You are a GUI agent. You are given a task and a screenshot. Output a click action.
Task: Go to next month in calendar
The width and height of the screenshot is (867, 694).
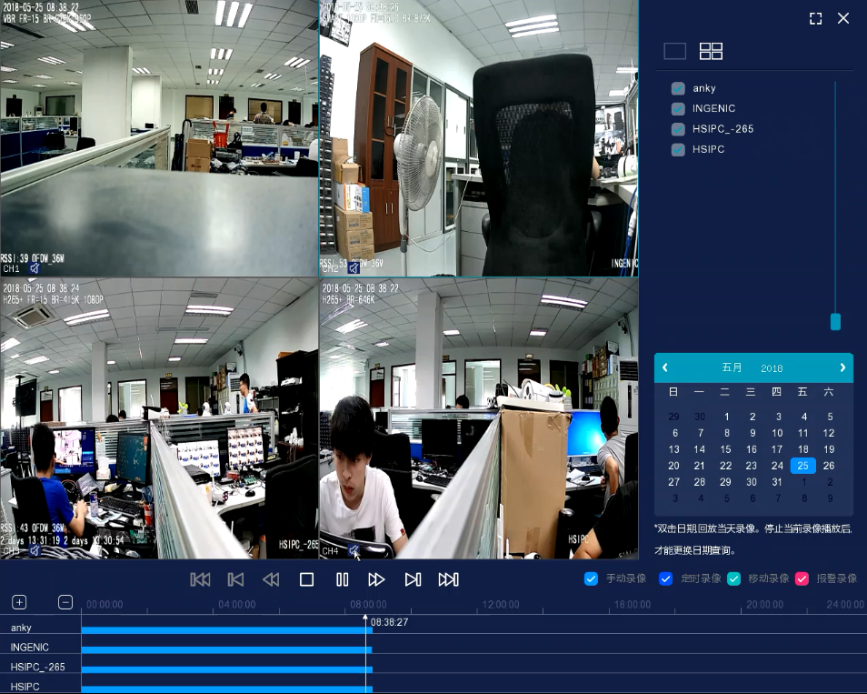842,367
